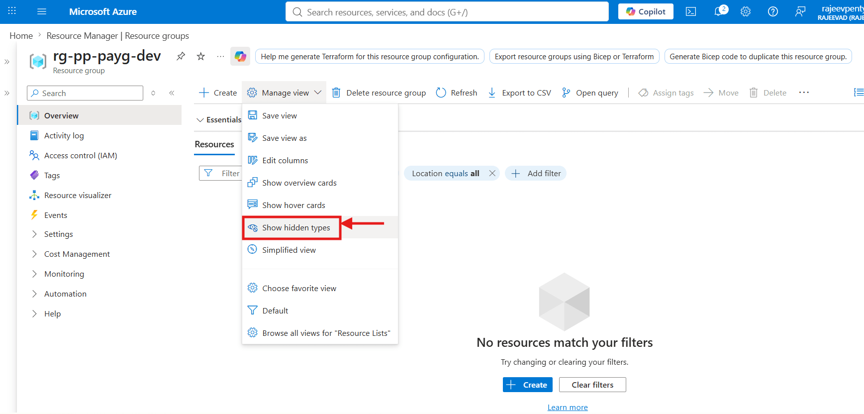
Task: Close the Manage view dropdown
Action: coord(284,93)
